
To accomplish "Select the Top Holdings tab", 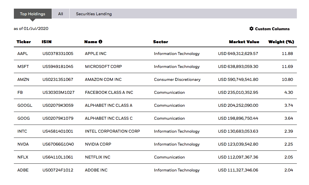I will (33, 14).
